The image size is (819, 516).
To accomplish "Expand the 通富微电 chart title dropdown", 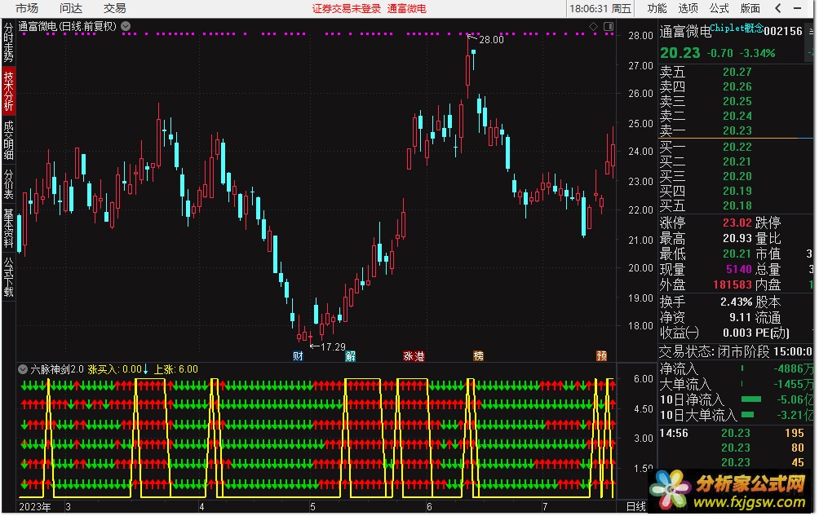I will (x=126, y=26).
